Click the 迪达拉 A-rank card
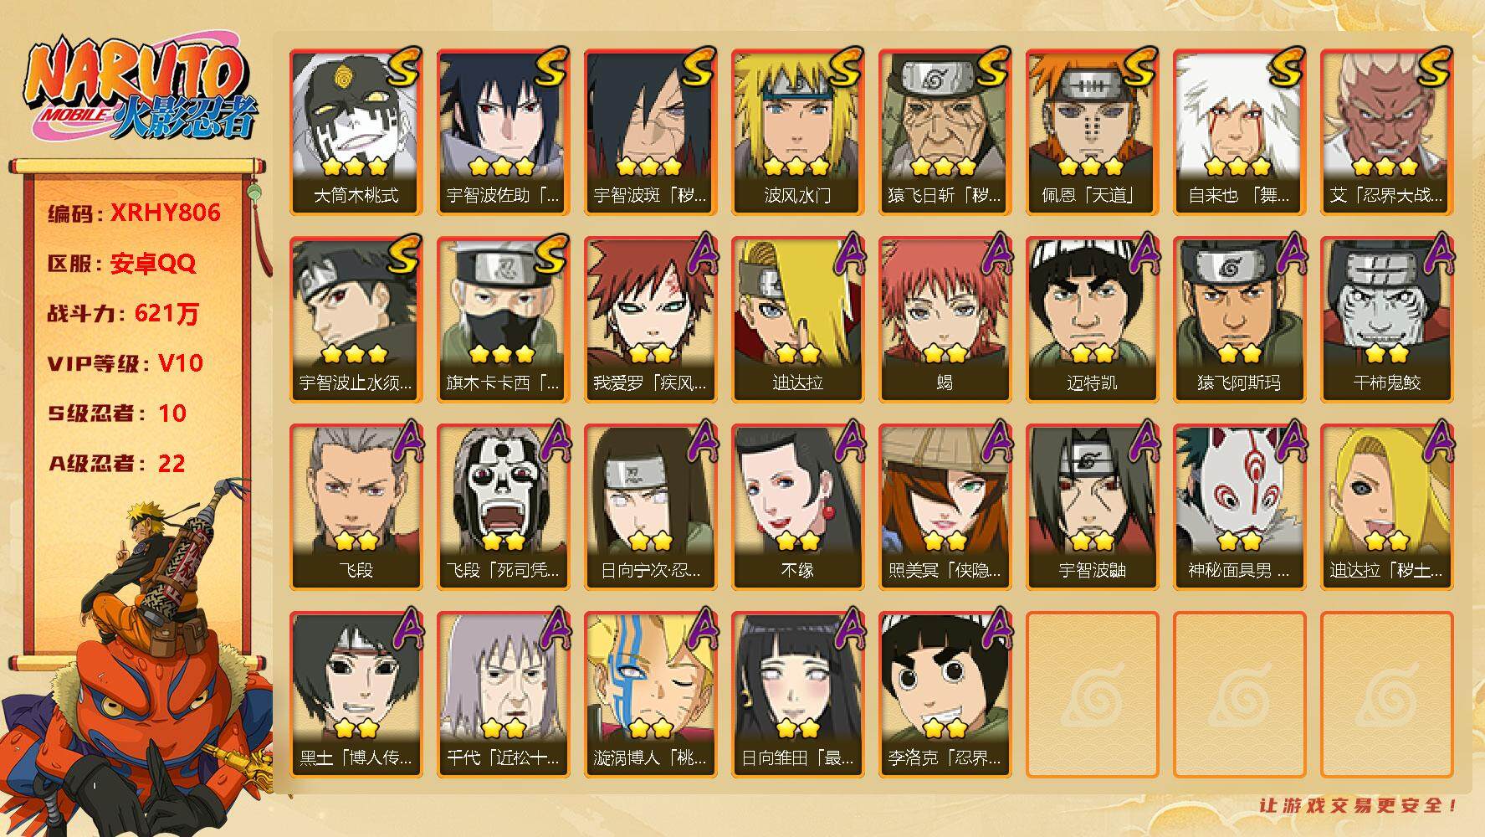The image size is (1485, 837). point(797,320)
